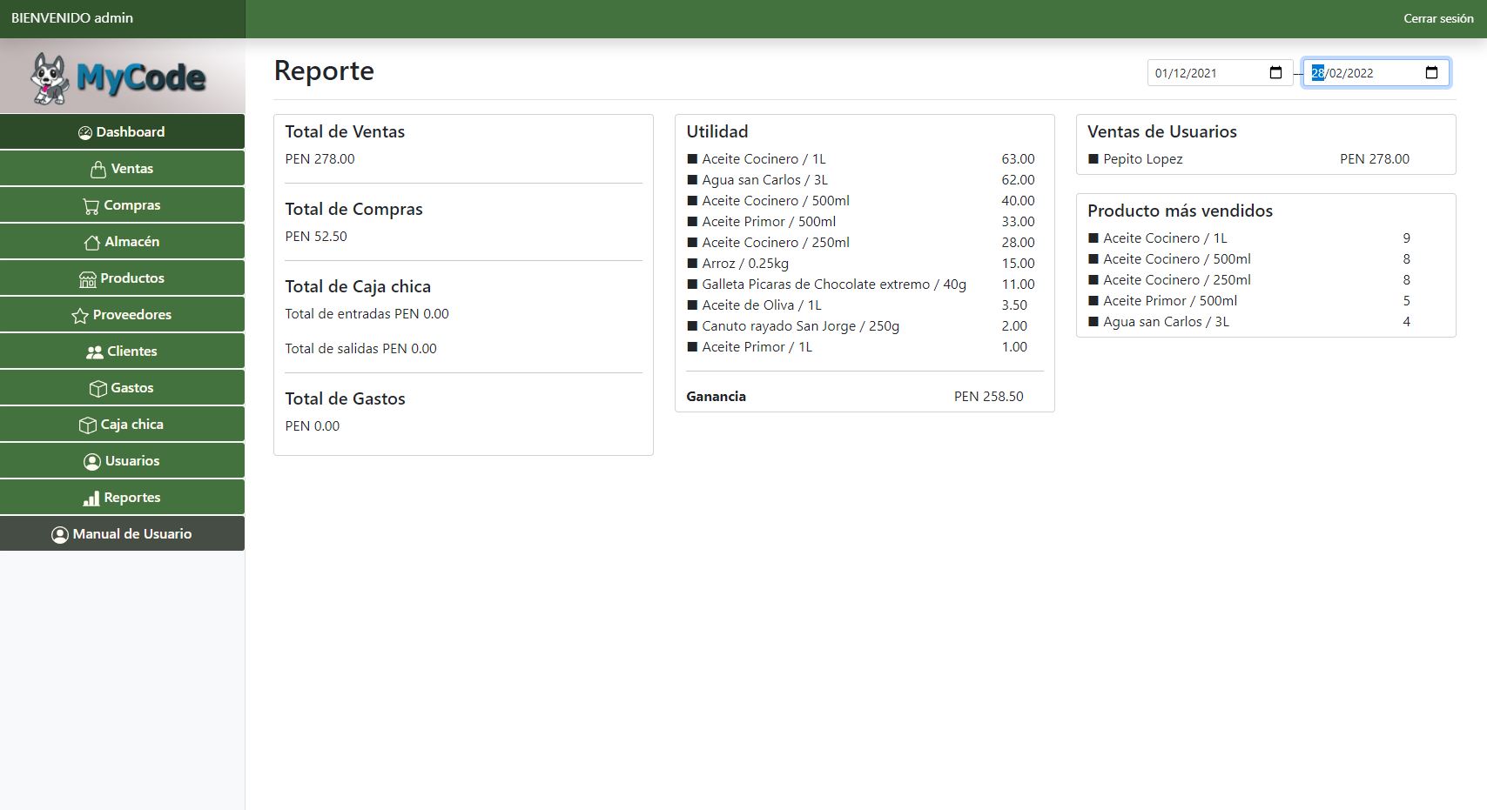This screenshot has height=810, width=1487.
Task: Click the Clientes people icon
Action: coord(95,352)
